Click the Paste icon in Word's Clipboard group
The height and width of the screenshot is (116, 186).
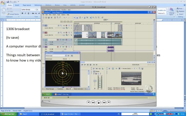pos(4,11)
